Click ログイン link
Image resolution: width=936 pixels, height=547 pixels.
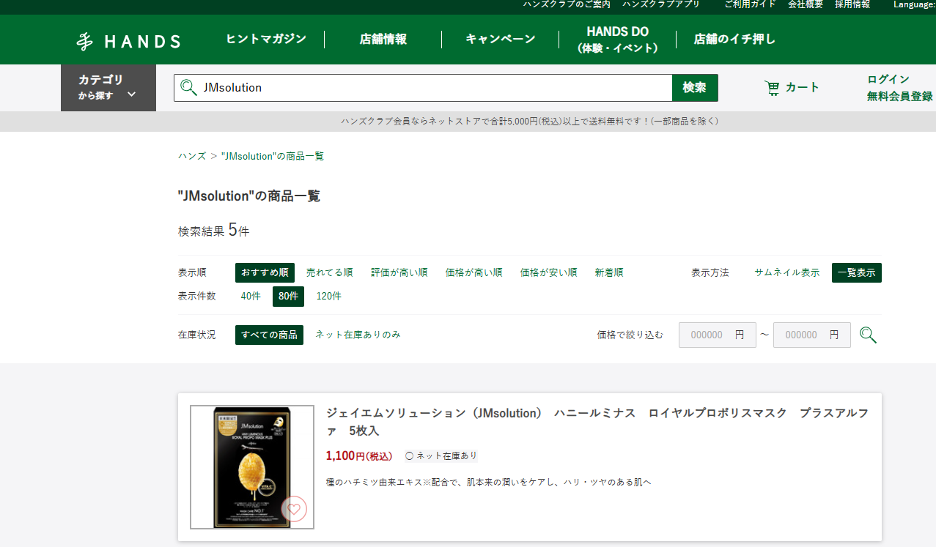pyautogui.click(x=888, y=79)
